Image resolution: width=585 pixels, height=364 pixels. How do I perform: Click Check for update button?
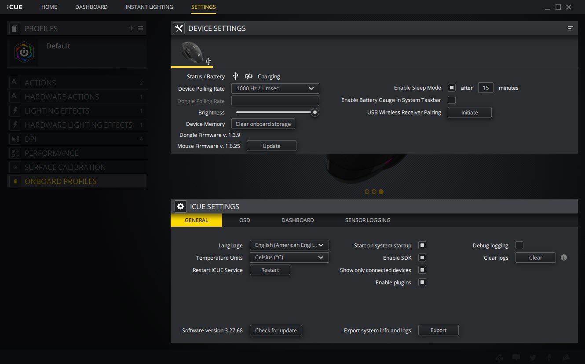[x=276, y=330]
